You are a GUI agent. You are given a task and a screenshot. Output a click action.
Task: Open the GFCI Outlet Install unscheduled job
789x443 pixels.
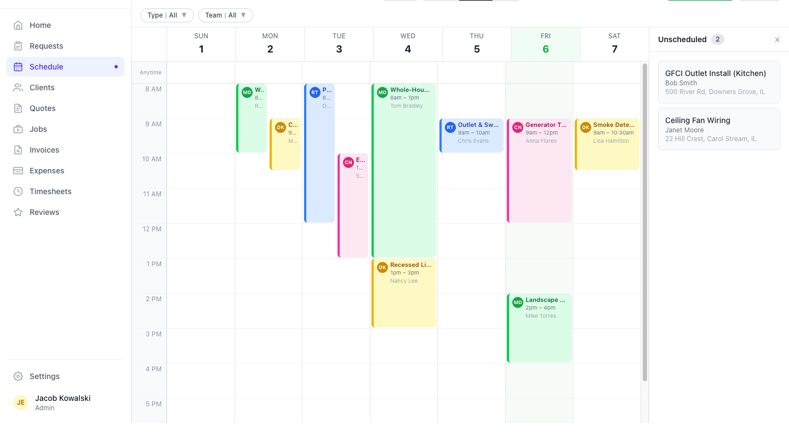719,81
